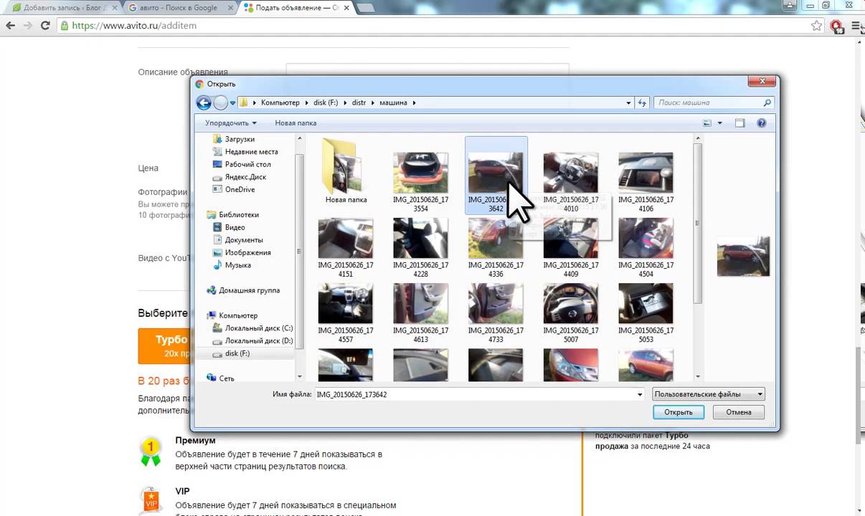Toggle the preview pane icon
This screenshot has width=865, height=516.
[x=740, y=123]
